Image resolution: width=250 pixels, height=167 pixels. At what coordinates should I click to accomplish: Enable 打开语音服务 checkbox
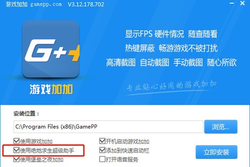(102, 159)
